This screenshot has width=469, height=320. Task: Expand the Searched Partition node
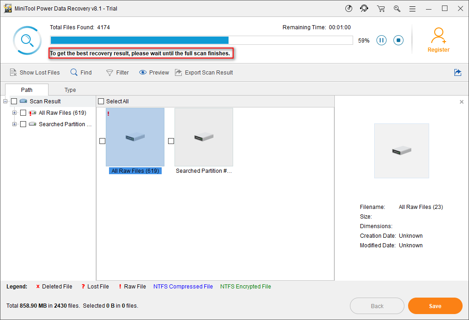point(14,124)
